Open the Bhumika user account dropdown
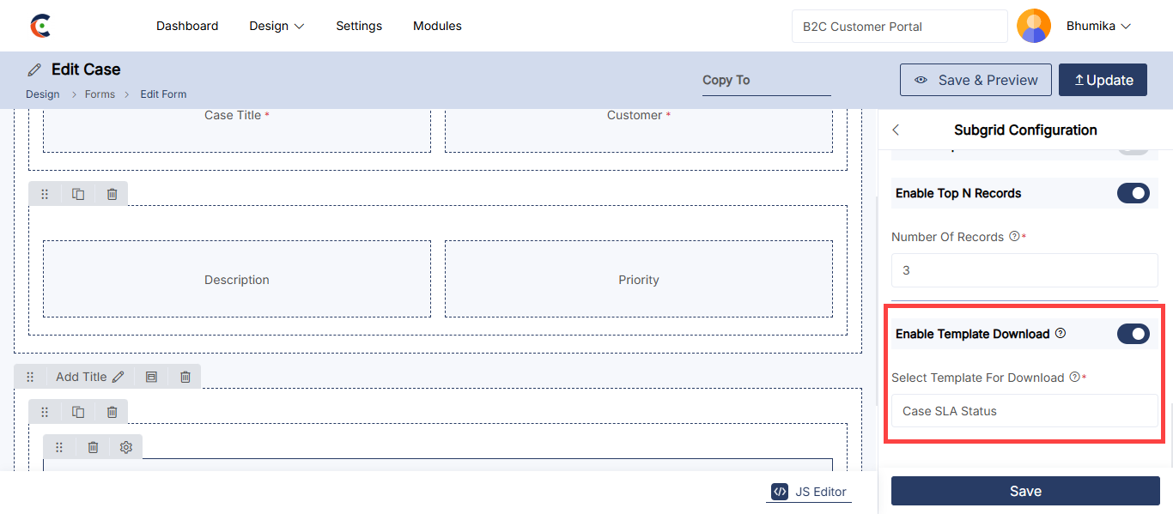This screenshot has width=1173, height=514. pyautogui.click(x=1098, y=26)
